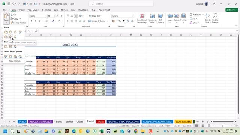Click the green Share button

(232, 10)
